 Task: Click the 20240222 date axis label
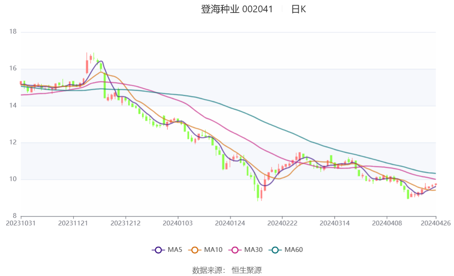coord(282,223)
